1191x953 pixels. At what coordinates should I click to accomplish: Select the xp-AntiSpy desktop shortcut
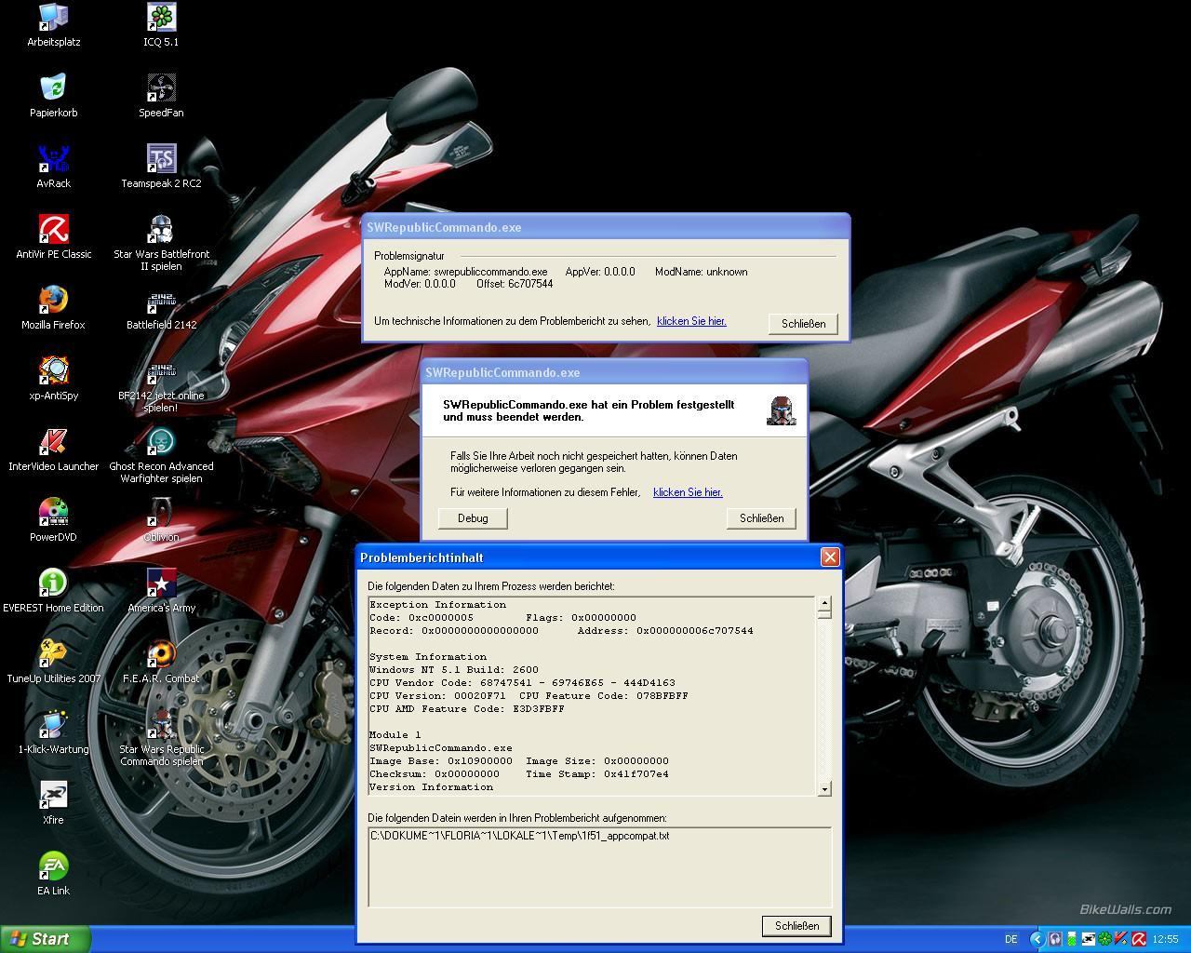tap(54, 378)
